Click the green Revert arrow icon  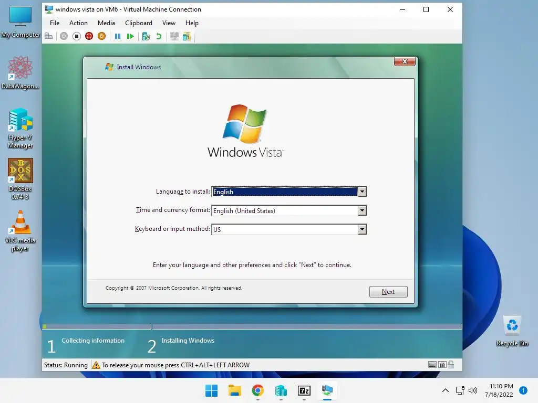click(159, 36)
